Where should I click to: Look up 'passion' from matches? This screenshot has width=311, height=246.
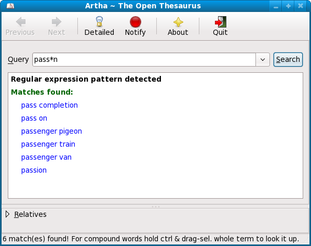click(x=34, y=170)
